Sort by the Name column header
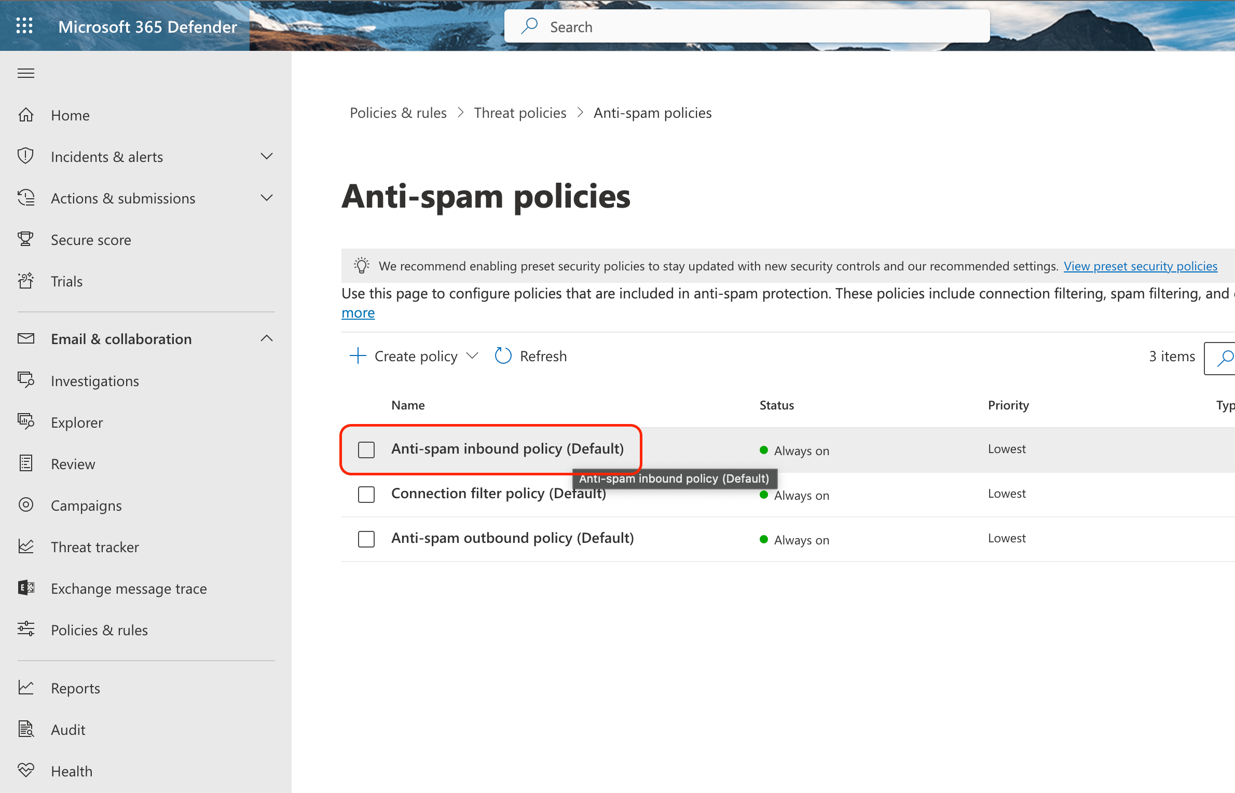 pyautogui.click(x=408, y=405)
